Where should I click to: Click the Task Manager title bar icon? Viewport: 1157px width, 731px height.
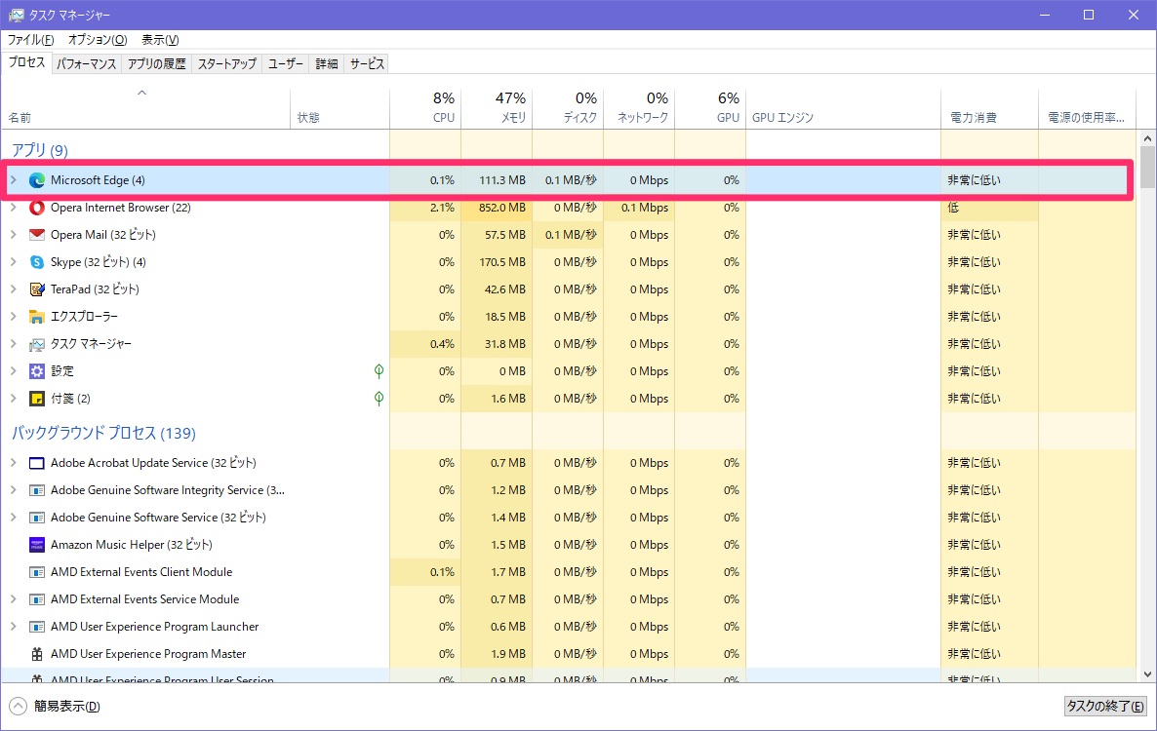pos(17,15)
